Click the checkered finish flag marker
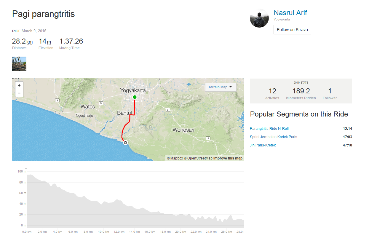This screenshot has width=369, height=241. (x=126, y=143)
